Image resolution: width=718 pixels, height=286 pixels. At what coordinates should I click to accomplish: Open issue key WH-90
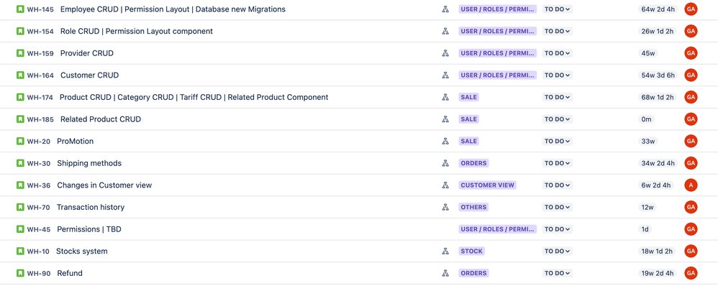[38, 273]
